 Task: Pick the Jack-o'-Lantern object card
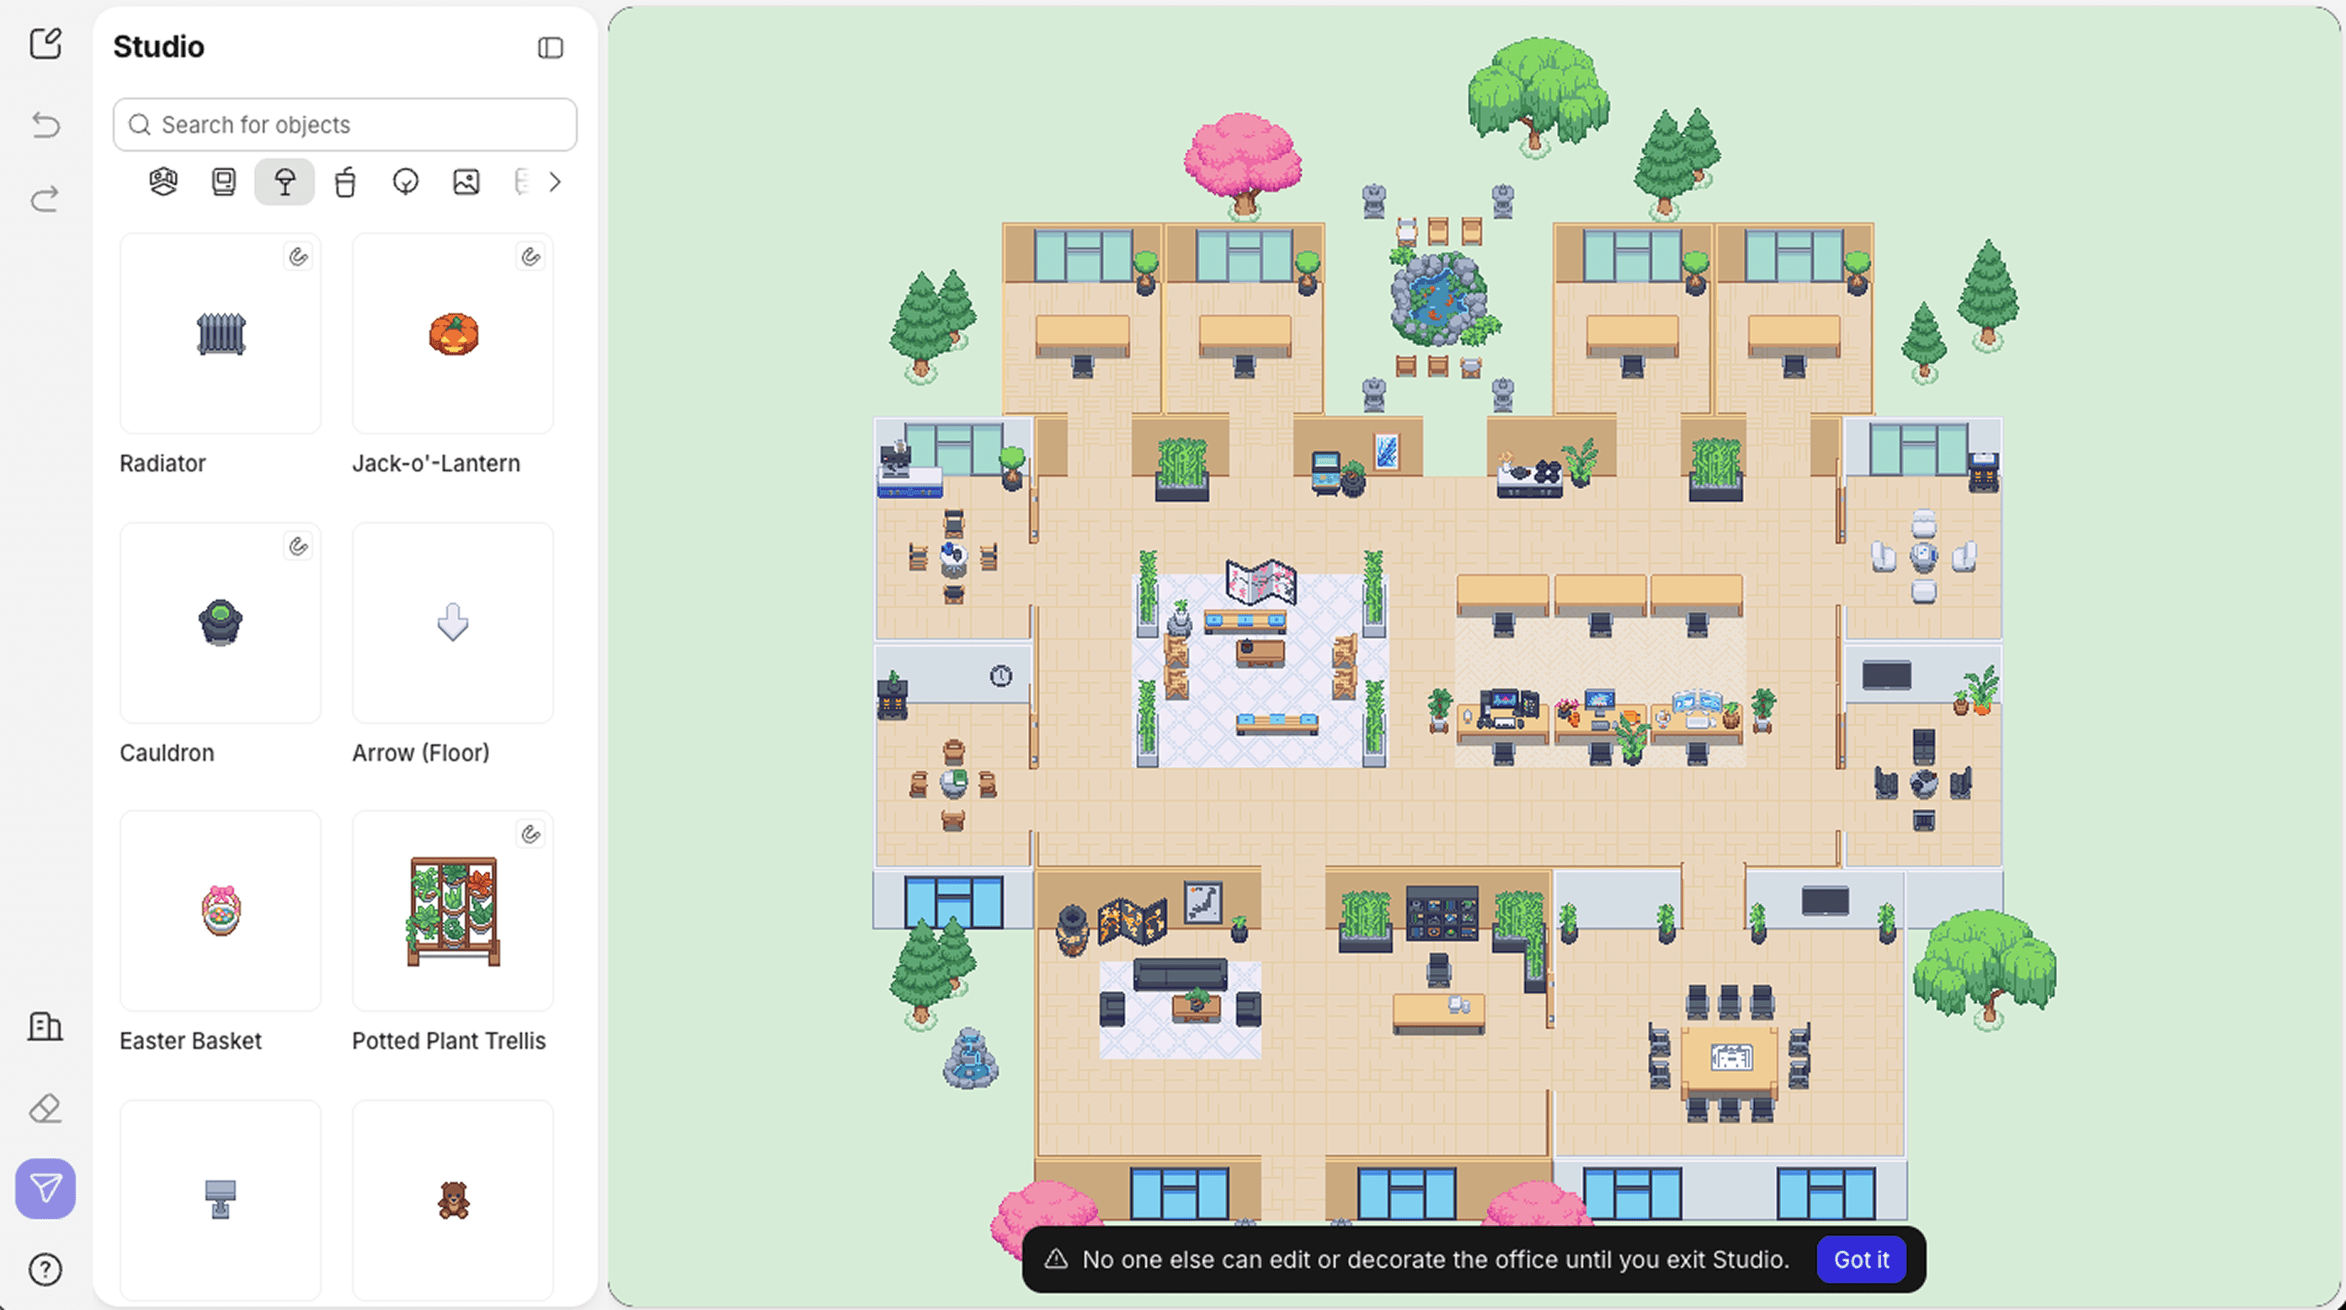(x=453, y=333)
